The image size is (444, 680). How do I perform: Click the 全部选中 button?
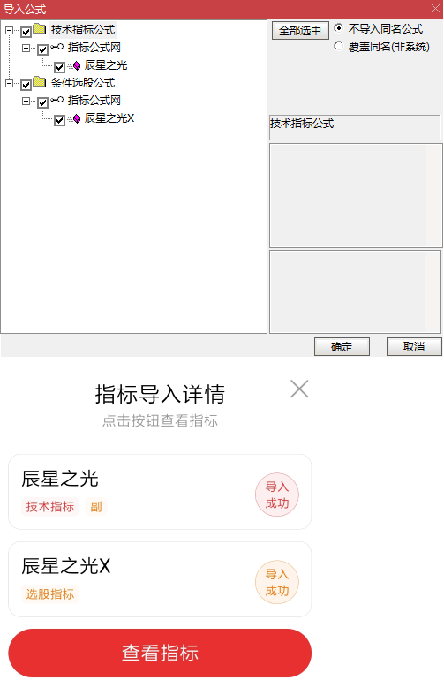coord(300,30)
